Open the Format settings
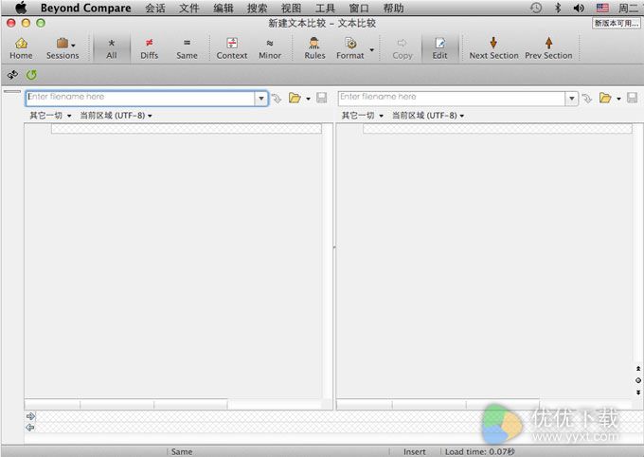Screen dimensions: 644x457 point(350,48)
